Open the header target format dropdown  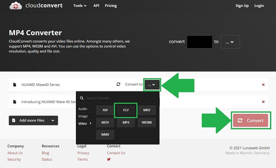pyautogui.click(x=230, y=42)
